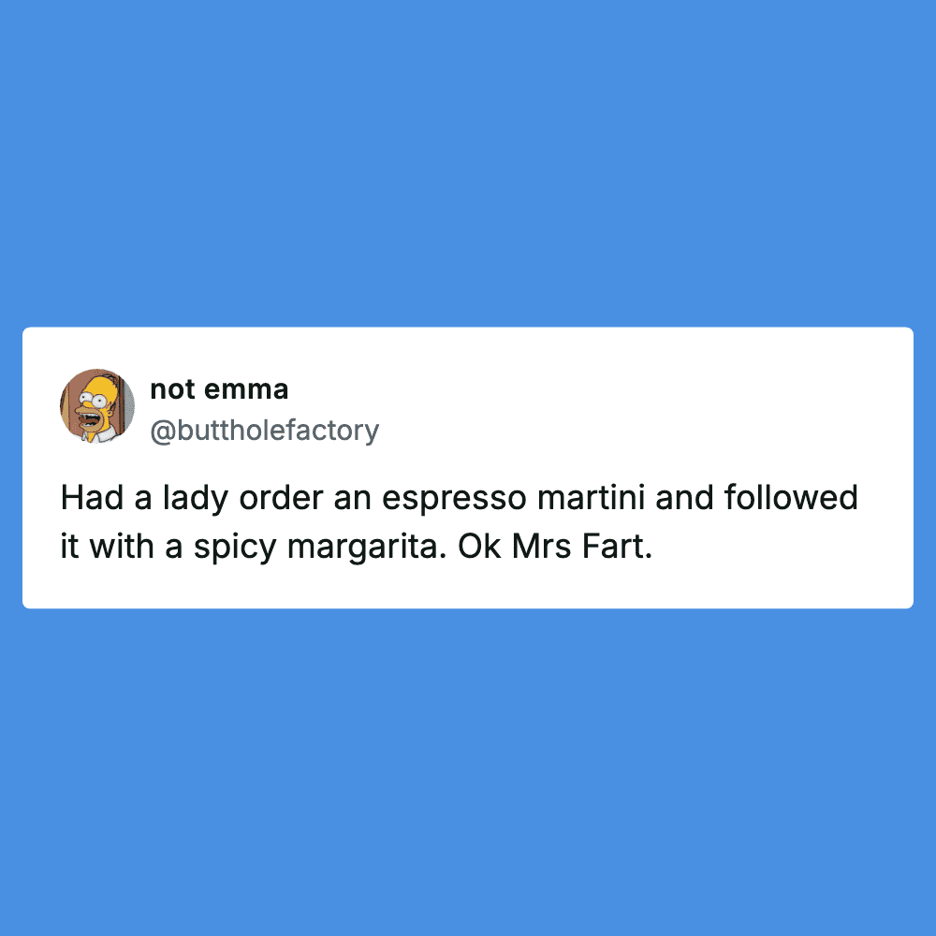Click the '@' symbol in the handle
The width and height of the screenshot is (936, 936).
point(162,431)
